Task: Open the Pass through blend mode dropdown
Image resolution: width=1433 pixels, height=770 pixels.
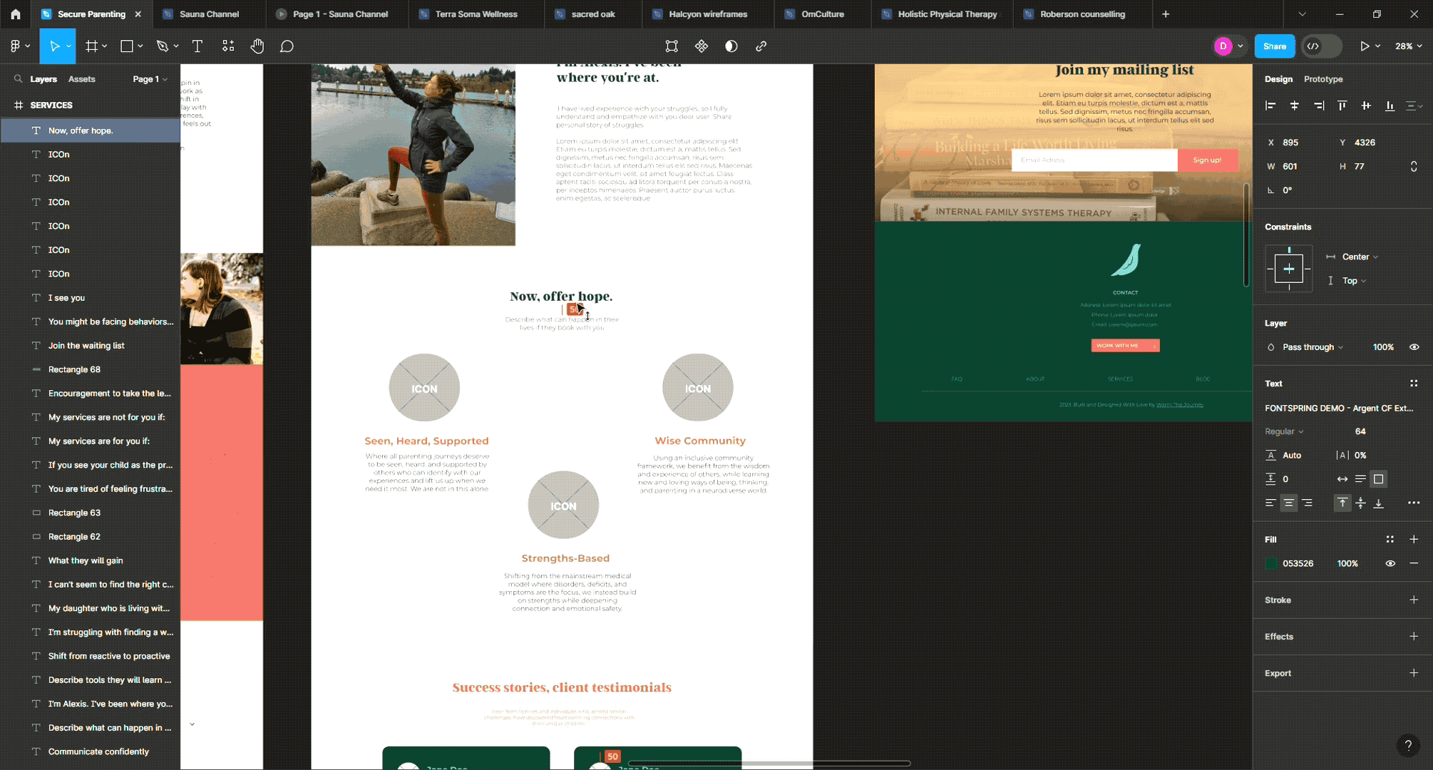Action: click(1312, 347)
